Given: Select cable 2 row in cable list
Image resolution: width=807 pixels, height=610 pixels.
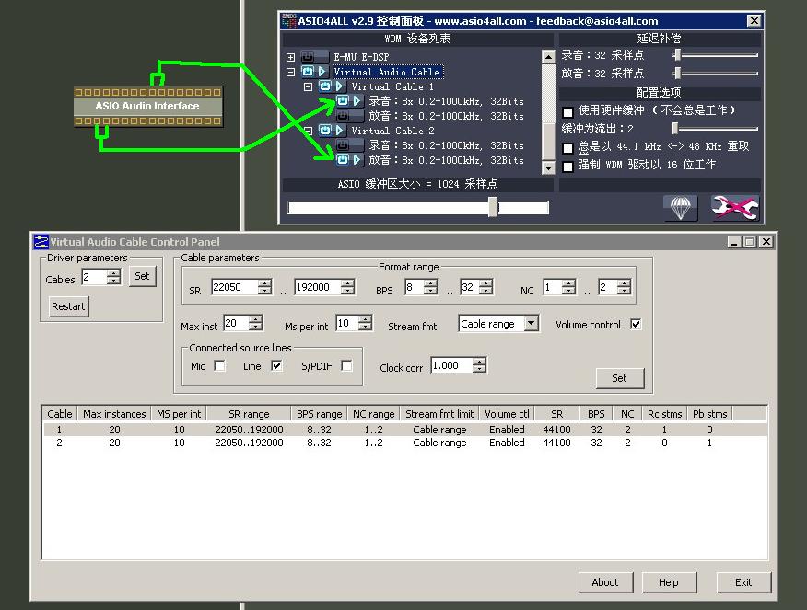Looking at the screenshot, I should click(x=404, y=443).
